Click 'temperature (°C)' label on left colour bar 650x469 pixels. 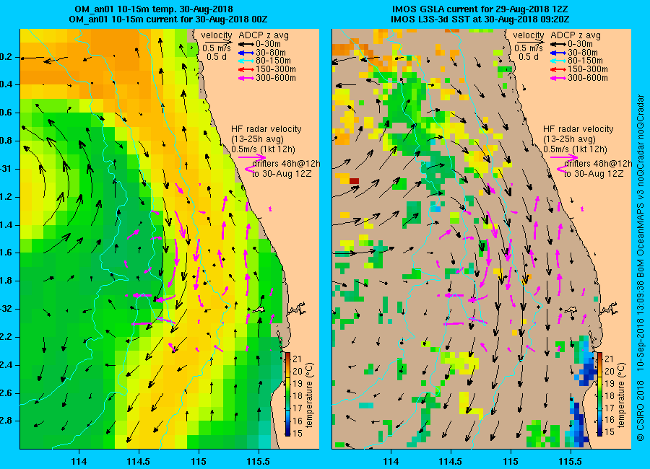(310, 395)
